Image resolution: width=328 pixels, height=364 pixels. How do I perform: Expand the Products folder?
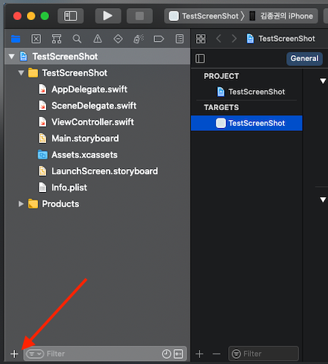click(21, 204)
